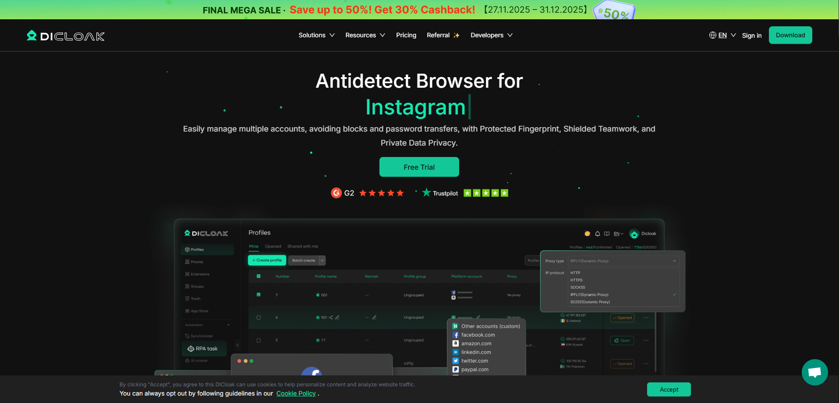Click the notification bell in app preview
The width and height of the screenshot is (839, 403).
pos(597,234)
